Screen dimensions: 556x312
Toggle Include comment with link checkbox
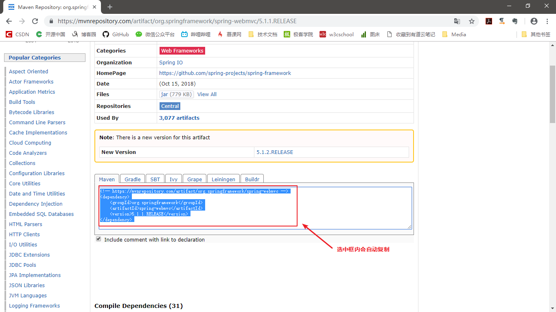(x=98, y=239)
